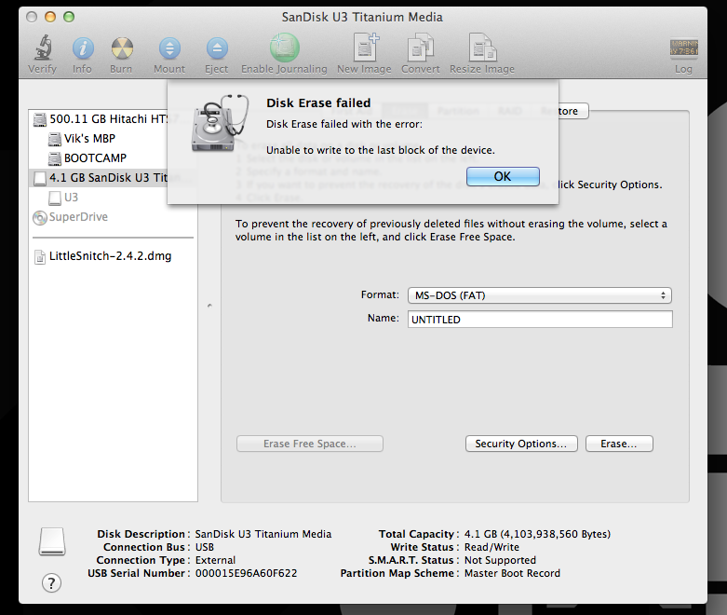Open the Info toolbar icon

(83, 48)
